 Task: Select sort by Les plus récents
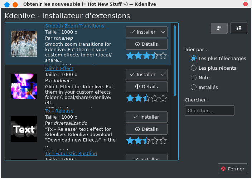pyautogui.click(x=213, y=68)
